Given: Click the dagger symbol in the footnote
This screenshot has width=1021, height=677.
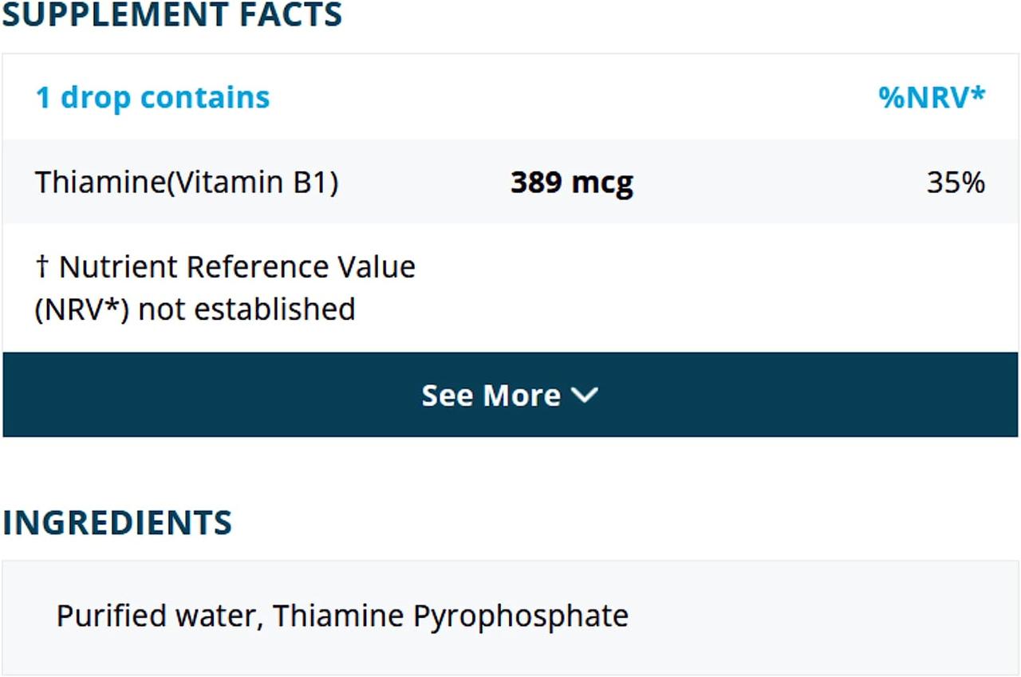Looking at the screenshot, I should coord(42,266).
